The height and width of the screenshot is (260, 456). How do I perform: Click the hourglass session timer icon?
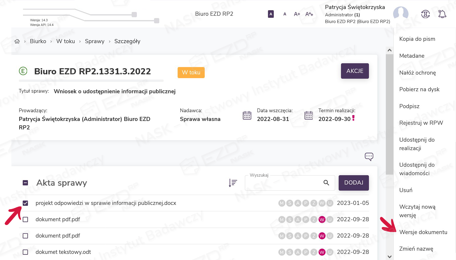425,14
